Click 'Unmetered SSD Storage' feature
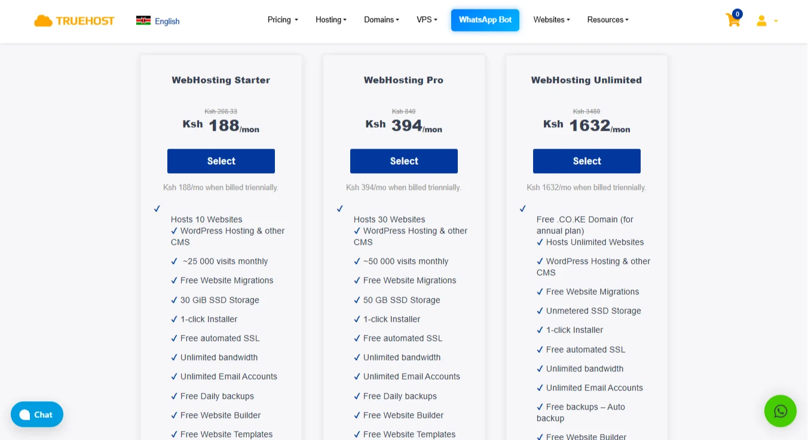This screenshot has width=808, height=440. pos(593,311)
